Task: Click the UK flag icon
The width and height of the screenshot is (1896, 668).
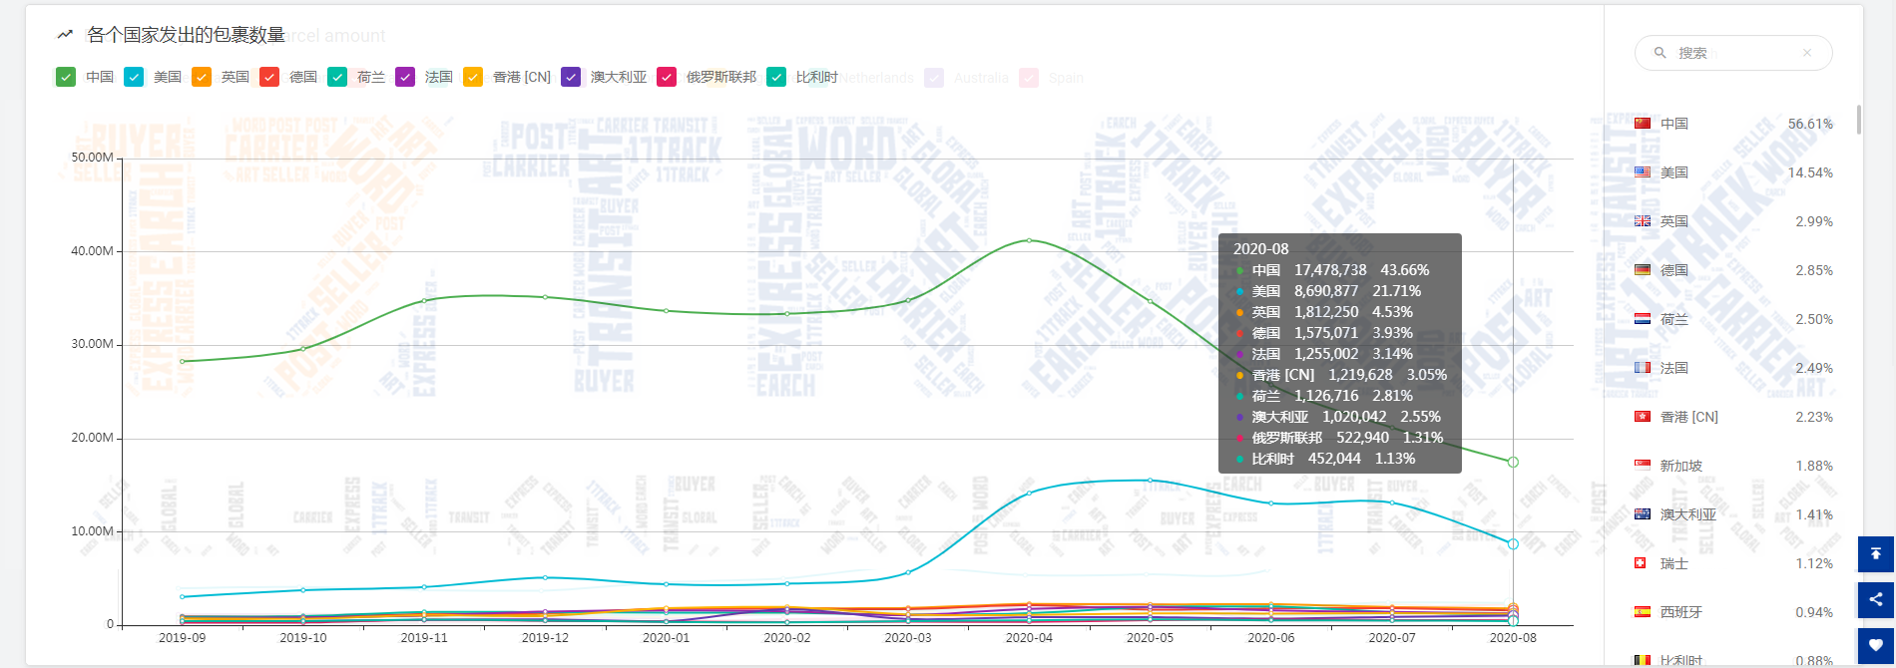Action: pos(1643,221)
